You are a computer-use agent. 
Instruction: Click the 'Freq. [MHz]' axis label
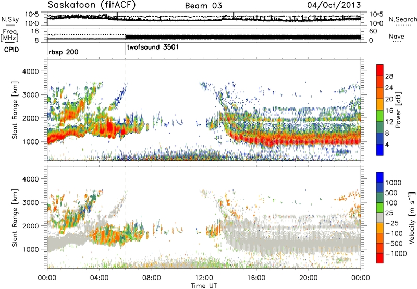pos(10,35)
